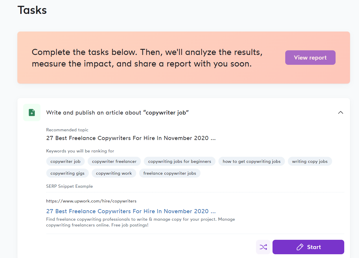Click the "freelance copywriter jobs" chip

[x=170, y=173]
